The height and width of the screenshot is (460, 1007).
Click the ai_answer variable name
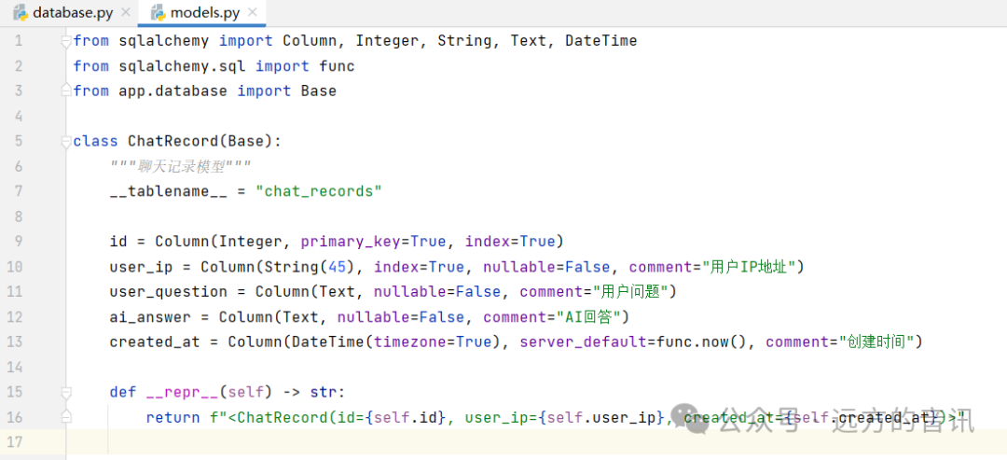[150, 316]
